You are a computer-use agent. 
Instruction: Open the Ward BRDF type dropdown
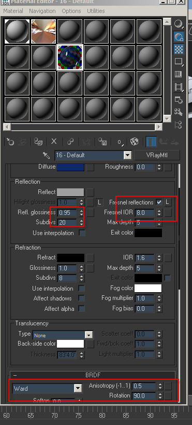click(47, 388)
